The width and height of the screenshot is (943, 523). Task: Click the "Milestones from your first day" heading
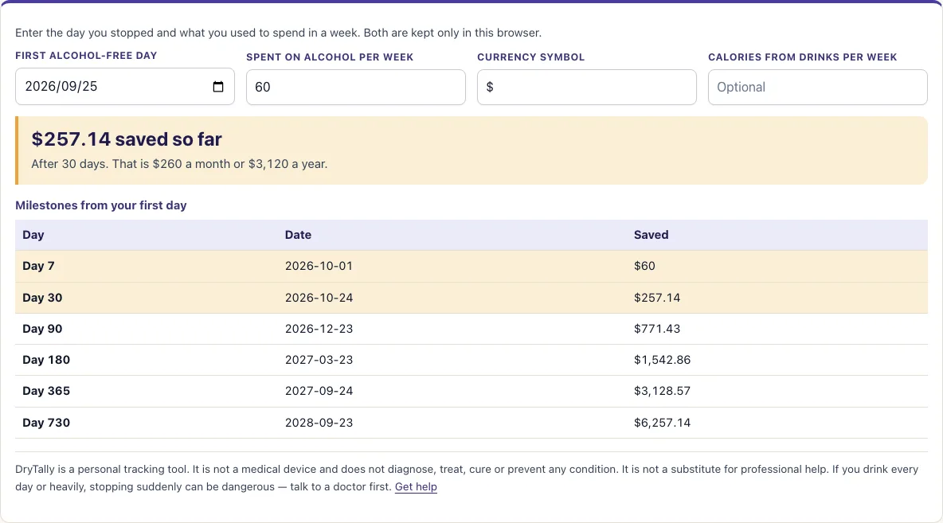(x=101, y=205)
